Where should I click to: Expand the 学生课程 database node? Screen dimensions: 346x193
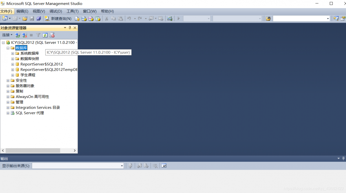click(x=13, y=75)
